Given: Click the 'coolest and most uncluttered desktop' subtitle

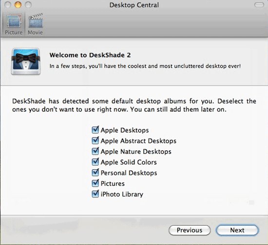Looking at the screenshot, I should (145, 66).
